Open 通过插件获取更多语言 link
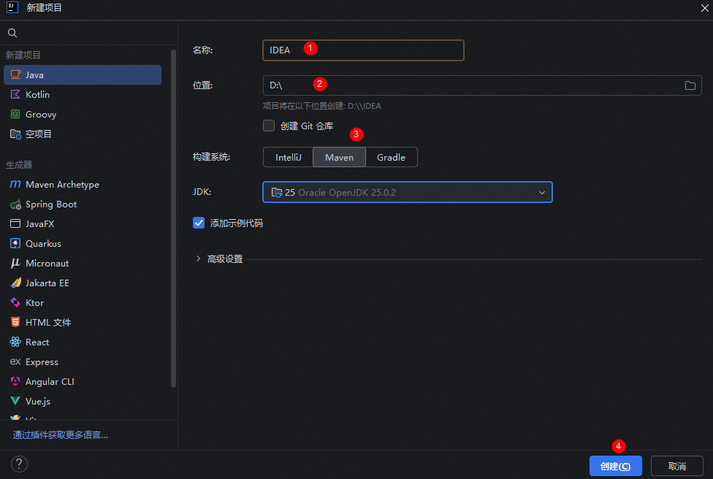The image size is (713, 479). (61, 435)
